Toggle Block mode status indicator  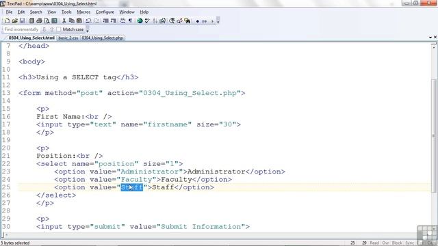tap(397, 243)
